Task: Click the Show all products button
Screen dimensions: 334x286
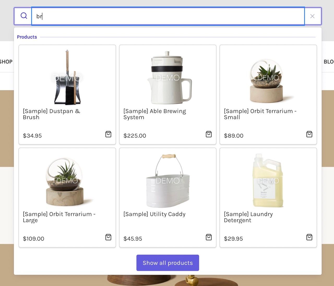Action: point(168,263)
